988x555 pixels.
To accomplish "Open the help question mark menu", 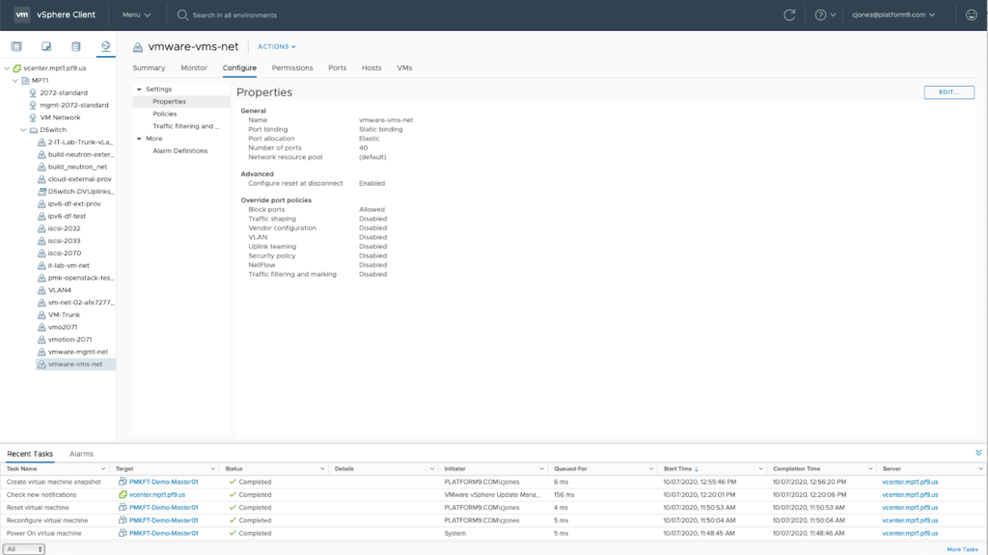I will click(x=823, y=15).
